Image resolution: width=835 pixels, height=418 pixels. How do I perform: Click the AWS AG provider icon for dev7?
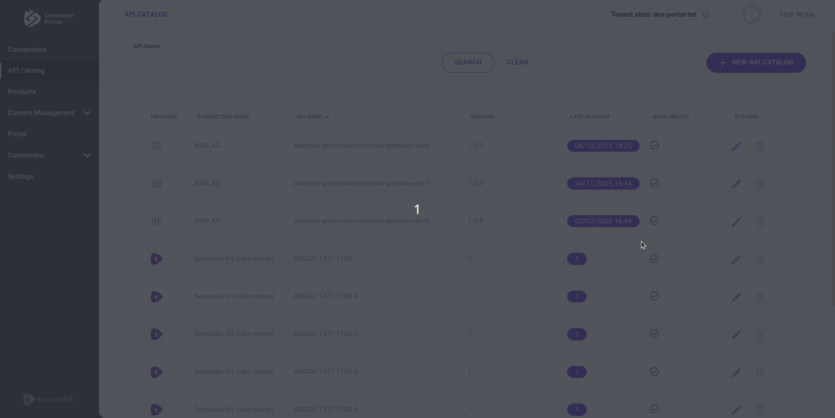(157, 183)
